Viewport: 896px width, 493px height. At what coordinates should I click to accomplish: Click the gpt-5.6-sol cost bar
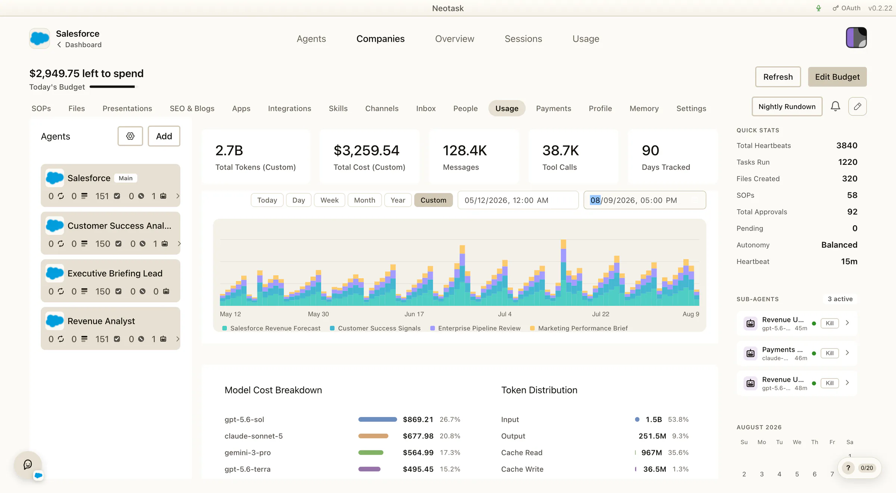point(377,420)
